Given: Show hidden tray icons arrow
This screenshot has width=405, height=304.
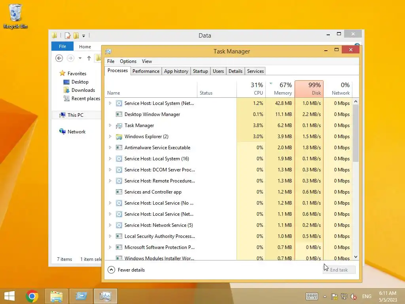Looking at the screenshot, I should click(x=325, y=296).
